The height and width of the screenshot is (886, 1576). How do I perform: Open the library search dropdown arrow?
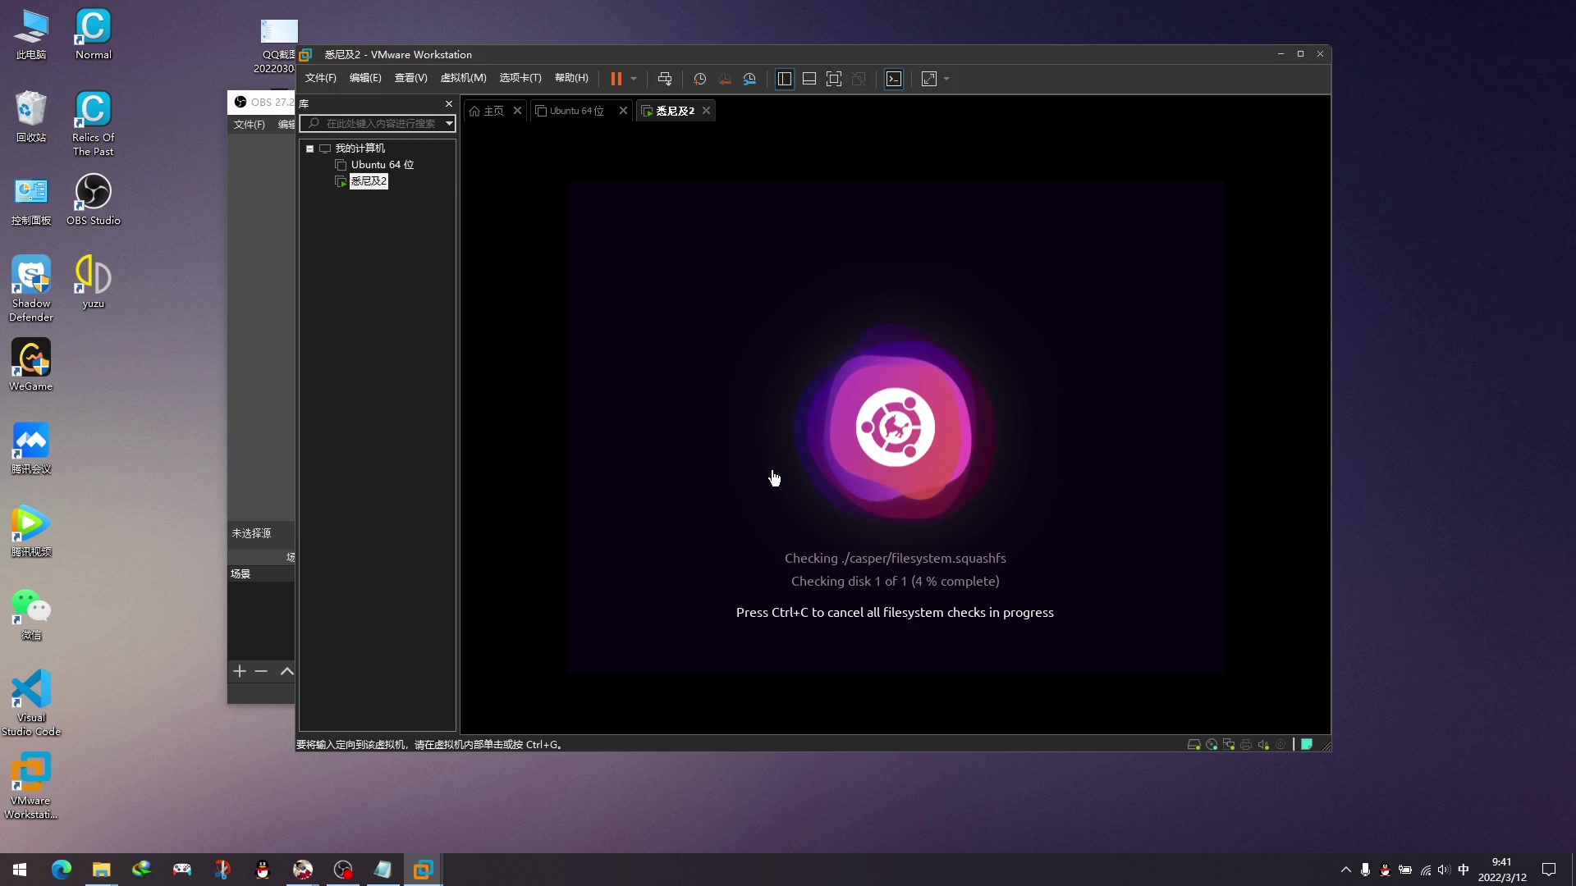click(x=449, y=124)
